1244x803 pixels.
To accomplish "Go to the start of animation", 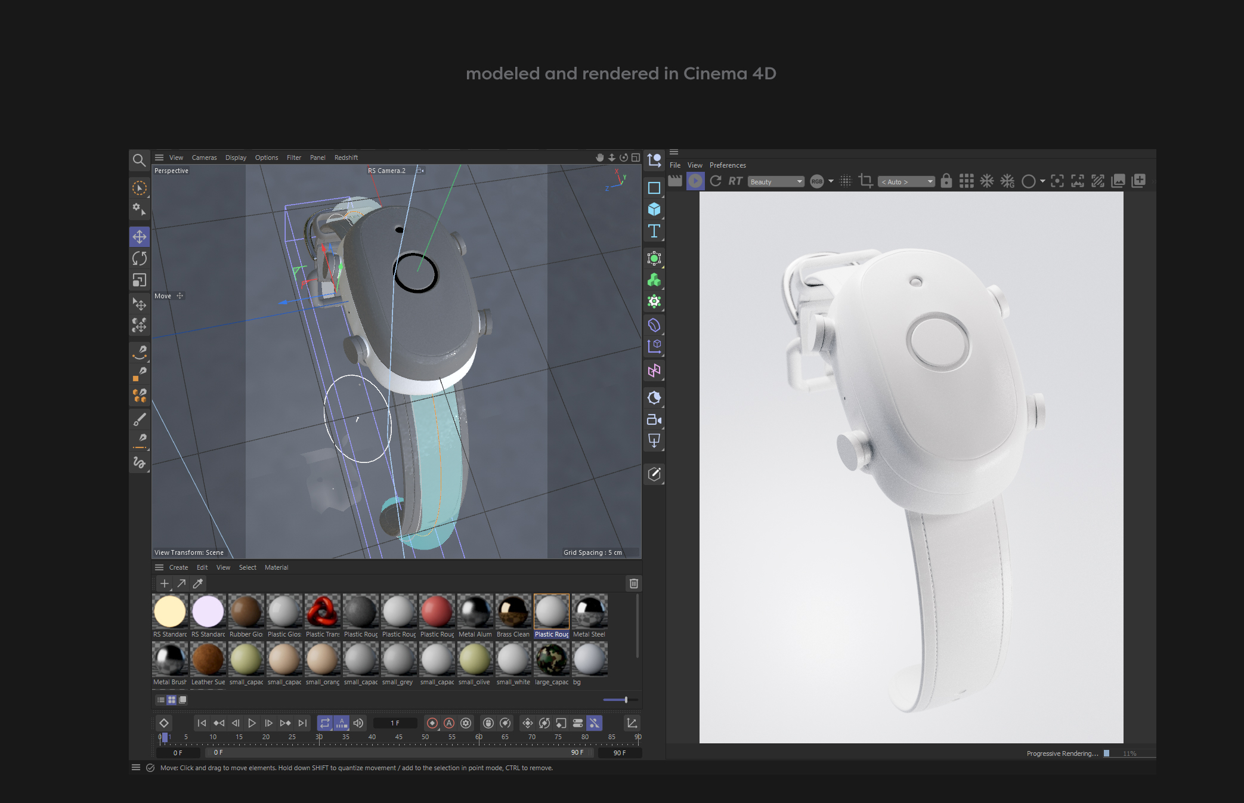I will click(202, 723).
